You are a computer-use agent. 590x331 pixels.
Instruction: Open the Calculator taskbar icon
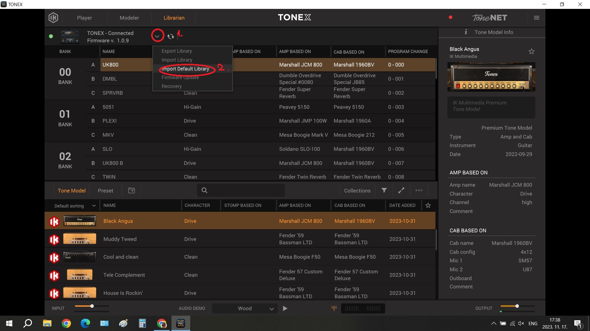142,323
